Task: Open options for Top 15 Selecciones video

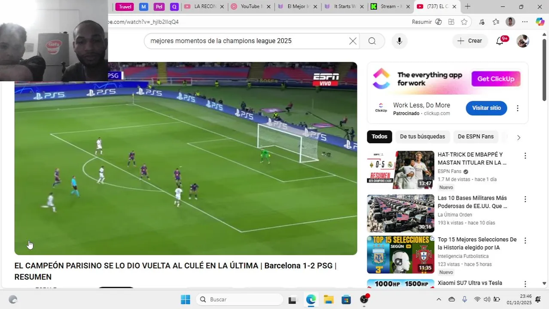Action: (525, 241)
